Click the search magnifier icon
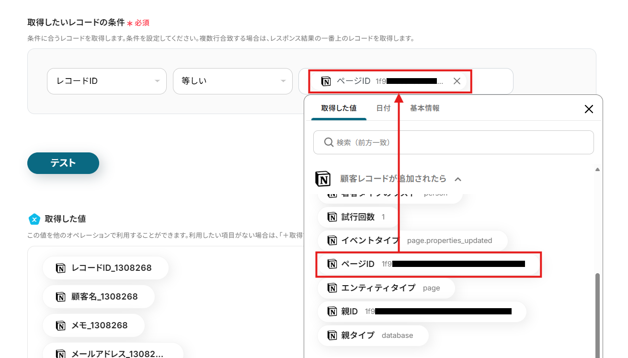This screenshot has height=358, width=628. (329, 142)
